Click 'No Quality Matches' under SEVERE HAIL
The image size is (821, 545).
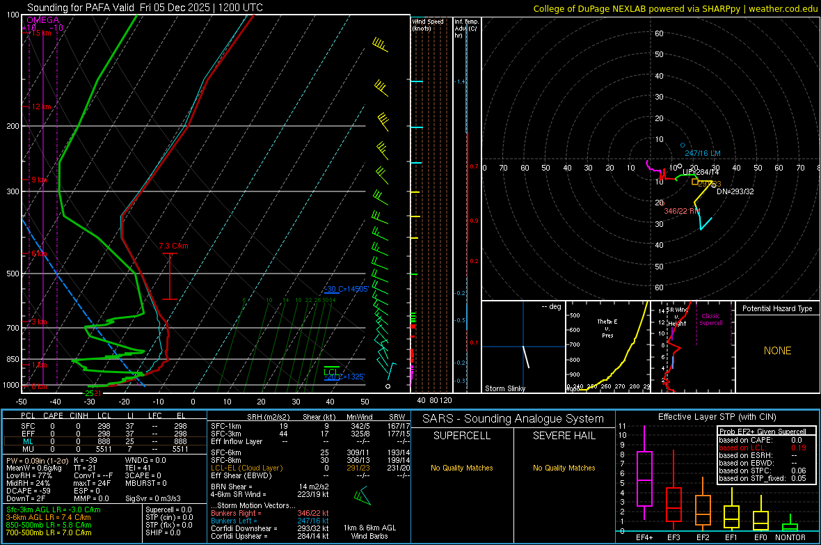click(564, 468)
